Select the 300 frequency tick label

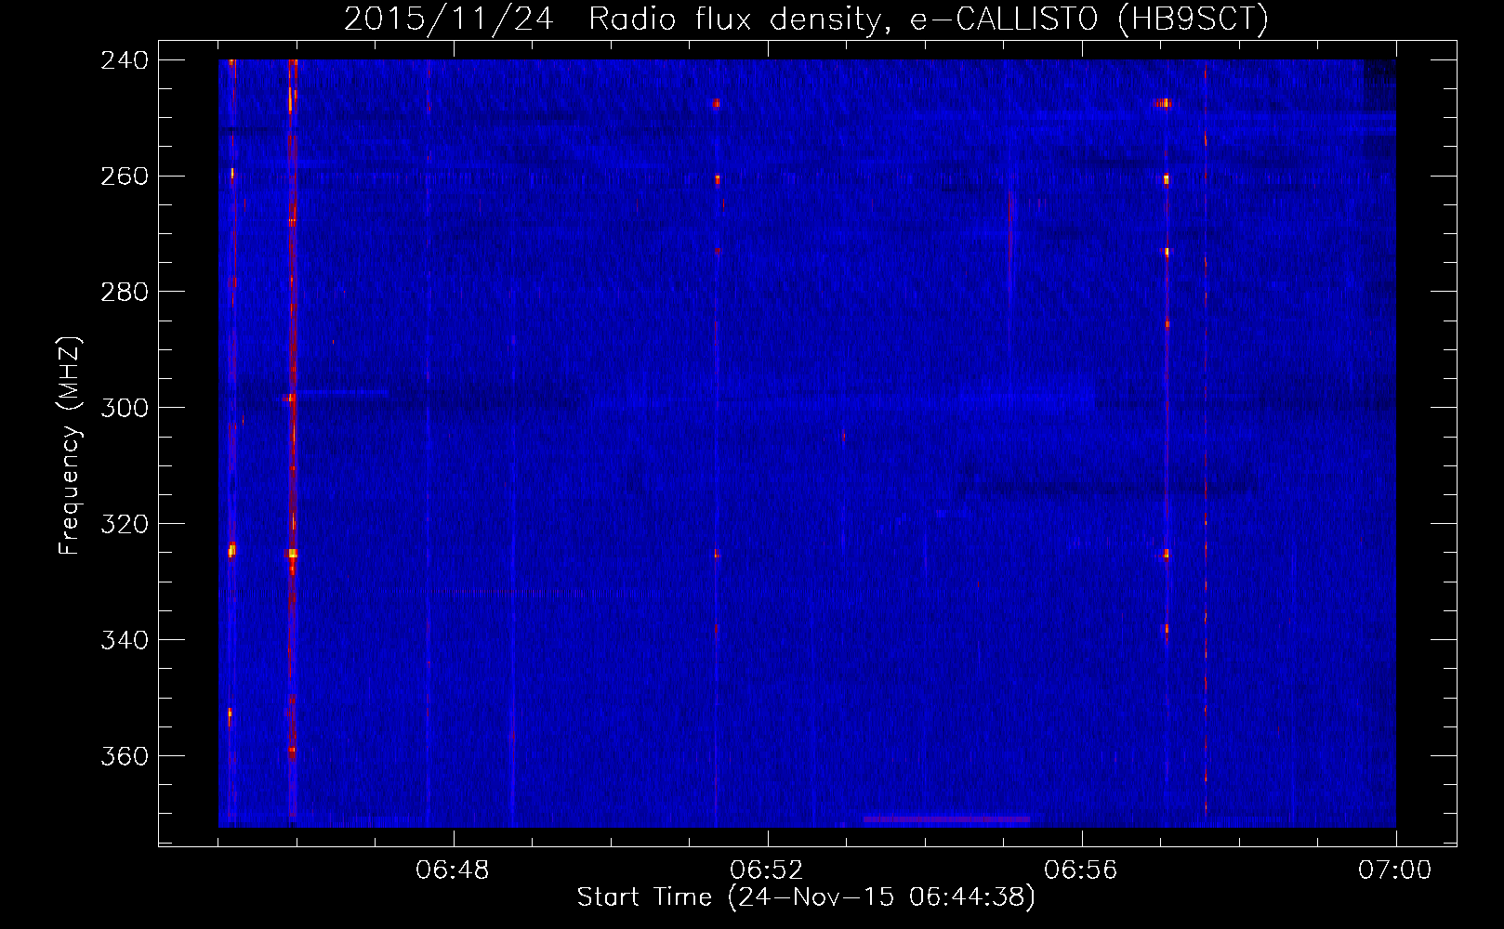click(125, 409)
